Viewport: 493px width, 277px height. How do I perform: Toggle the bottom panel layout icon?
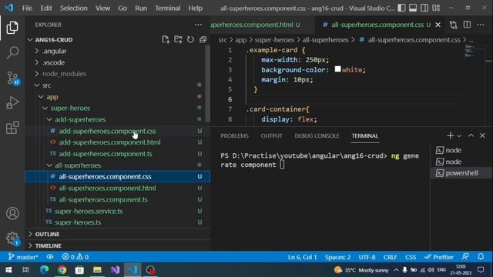click(413, 8)
